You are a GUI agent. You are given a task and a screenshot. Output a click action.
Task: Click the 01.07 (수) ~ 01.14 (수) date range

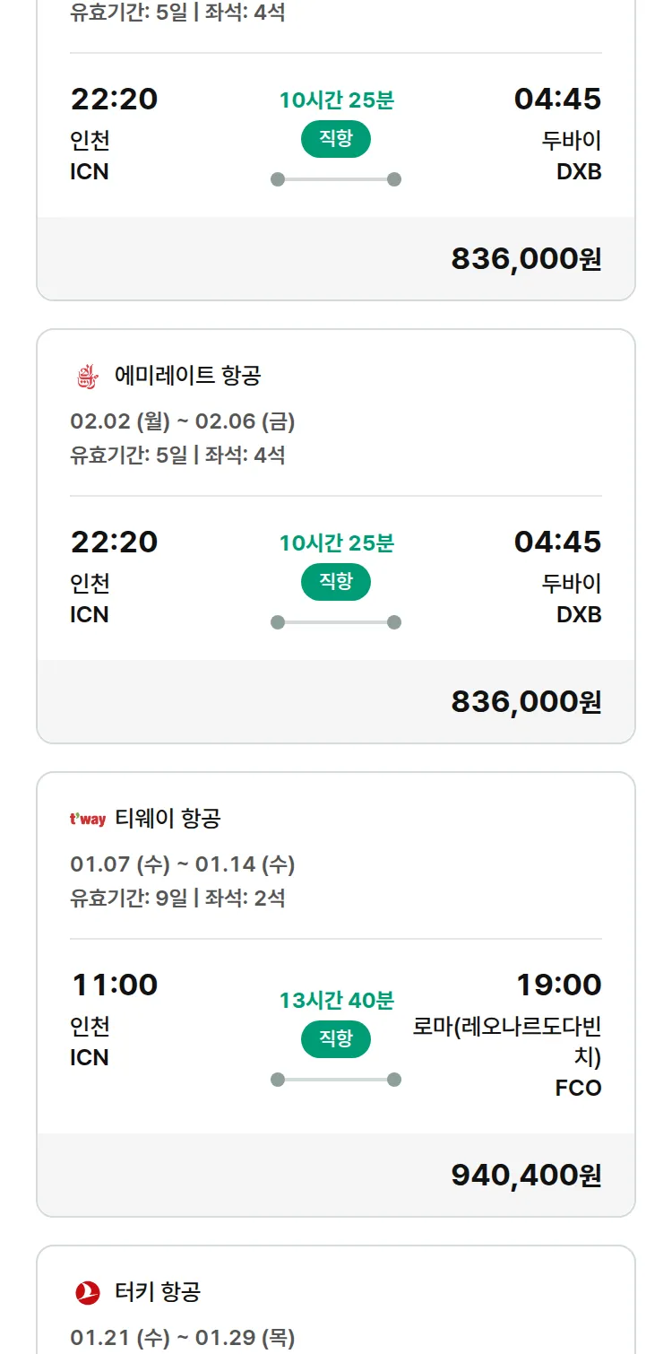(x=183, y=864)
